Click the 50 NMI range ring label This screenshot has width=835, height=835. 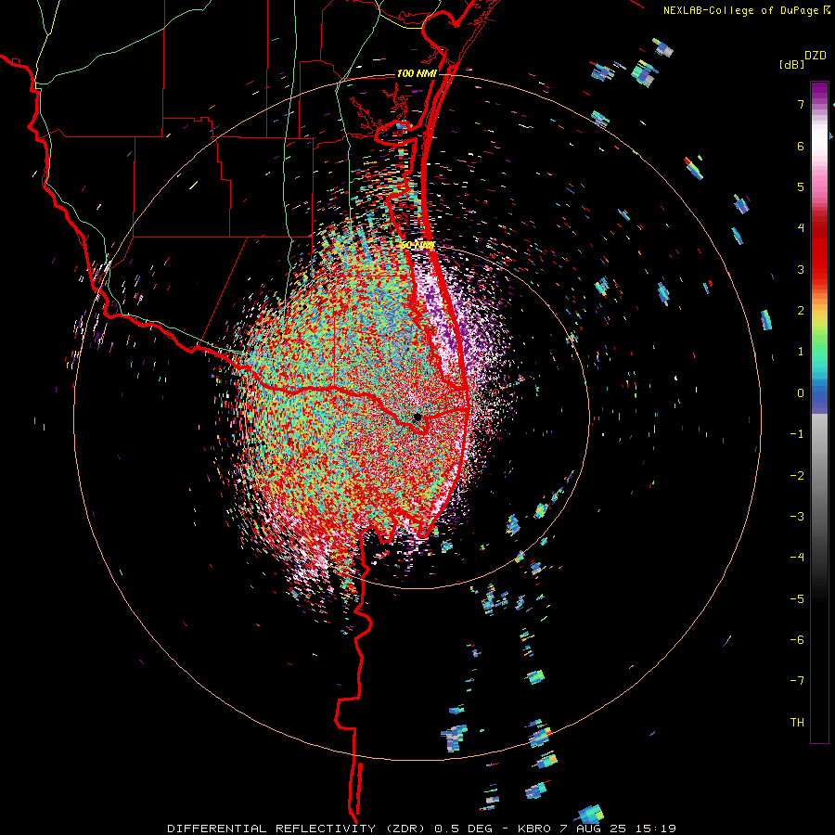pyautogui.click(x=417, y=245)
